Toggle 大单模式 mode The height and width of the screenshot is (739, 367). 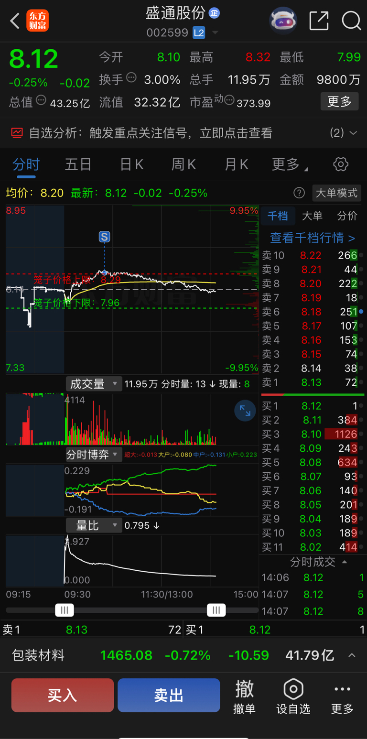[x=336, y=193]
